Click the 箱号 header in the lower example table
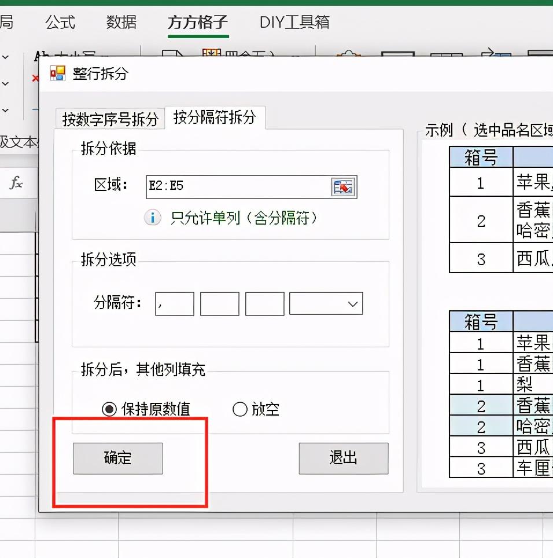 click(x=481, y=321)
